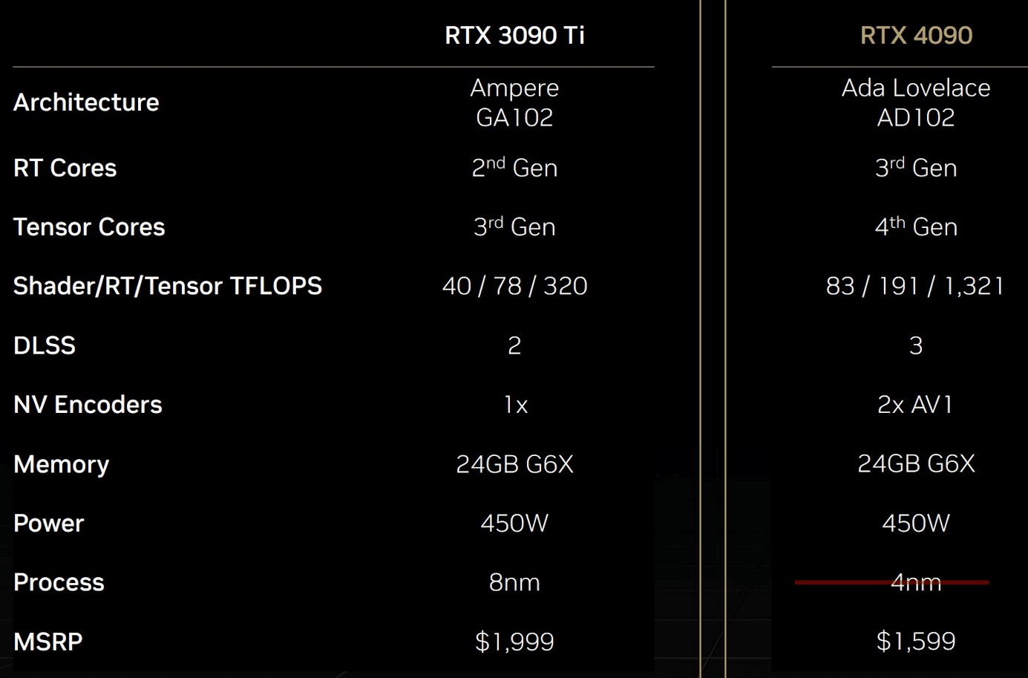Select the Architecture row label
Image resolution: width=1028 pixels, height=678 pixels.
click(x=86, y=102)
